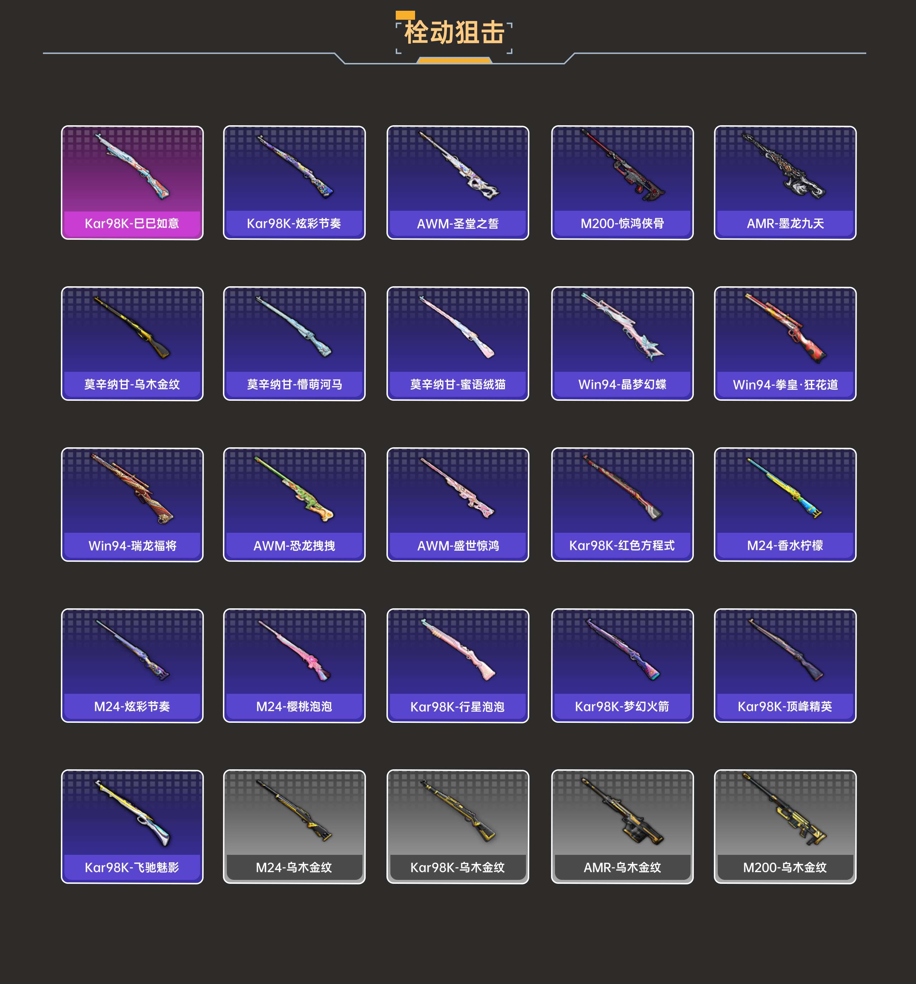Image resolution: width=916 pixels, height=984 pixels.
Task: Pick the 莫辛纳甘-懵萌河马 skin
Action: 294,344
